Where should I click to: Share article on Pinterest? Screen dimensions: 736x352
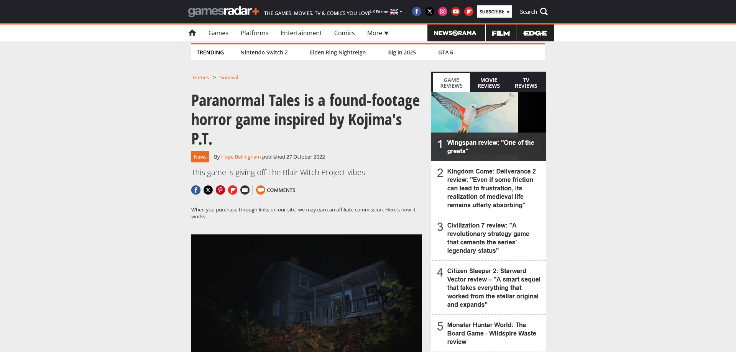coord(220,190)
